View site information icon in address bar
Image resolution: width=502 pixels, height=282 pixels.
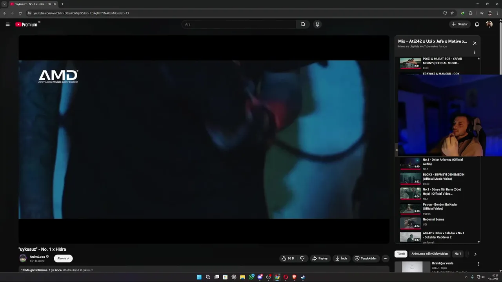pyautogui.click(x=29, y=13)
